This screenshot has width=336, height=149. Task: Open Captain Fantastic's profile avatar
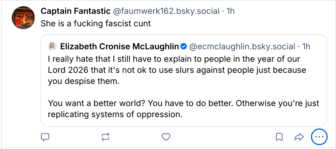pyautogui.click(x=23, y=18)
